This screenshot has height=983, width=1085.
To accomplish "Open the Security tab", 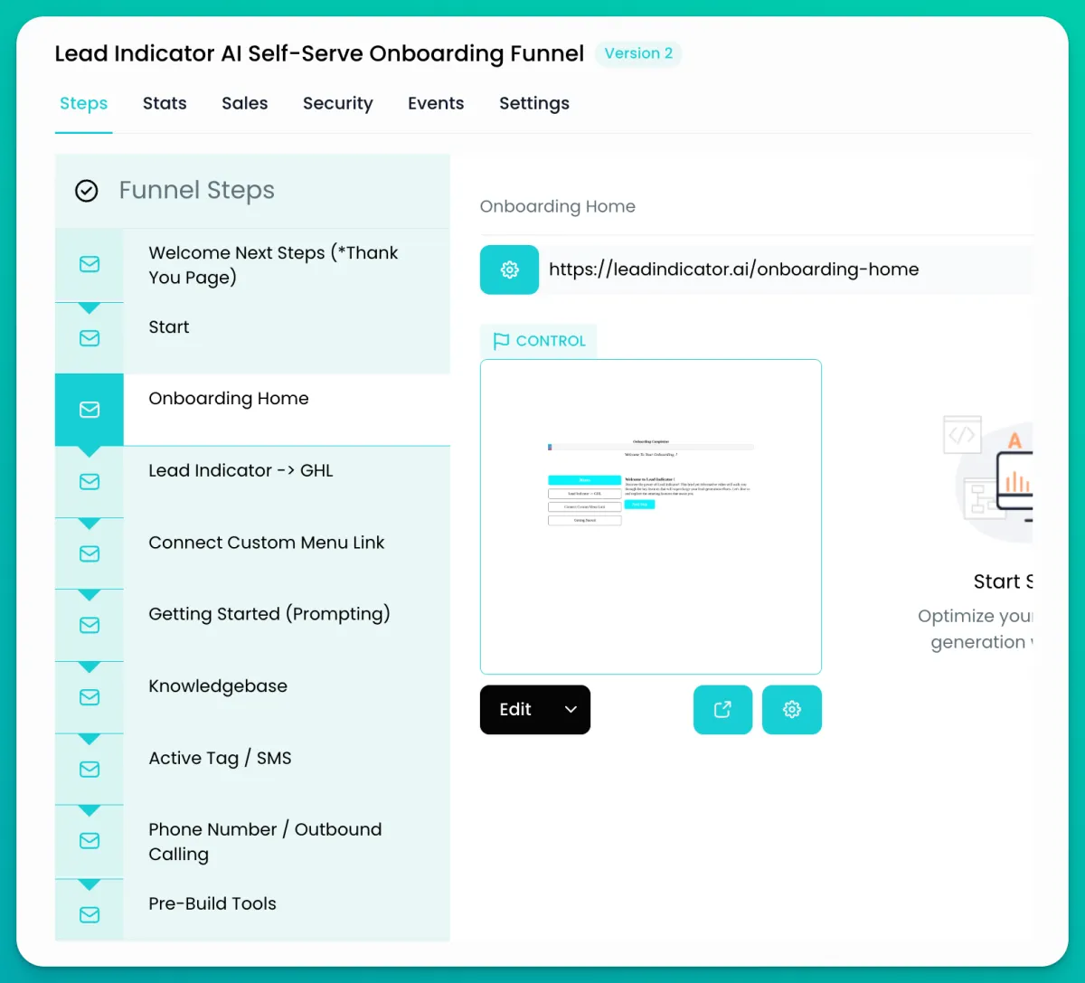I will point(338,104).
